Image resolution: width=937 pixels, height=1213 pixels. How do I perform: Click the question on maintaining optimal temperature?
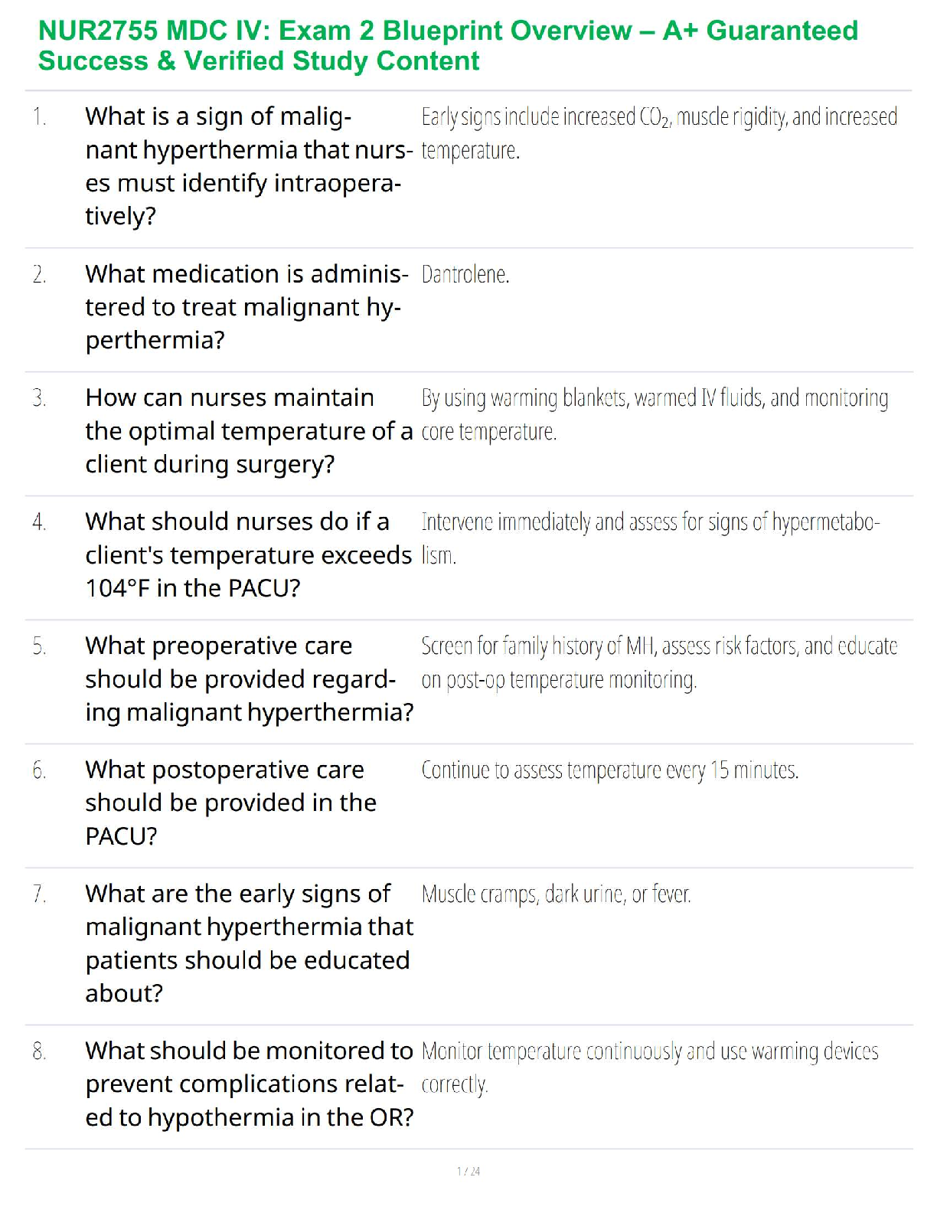pos(248,430)
